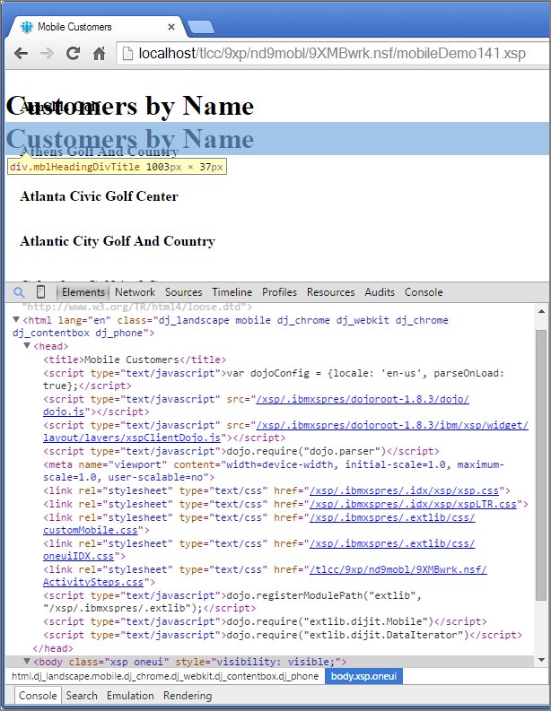Click the body.xsp.oneui breadcrumb
The width and height of the screenshot is (551, 711).
pos(363,676)
